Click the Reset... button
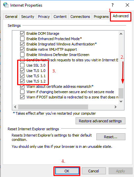The width and height of the screenshot is (134, 177). [111, 137]
